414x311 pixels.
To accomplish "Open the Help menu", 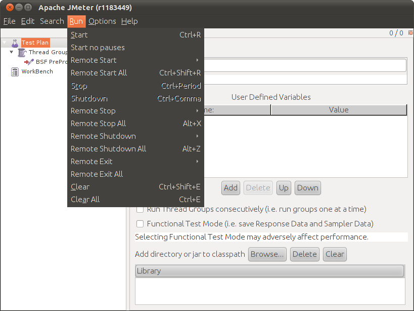I will tap(129, 21).
